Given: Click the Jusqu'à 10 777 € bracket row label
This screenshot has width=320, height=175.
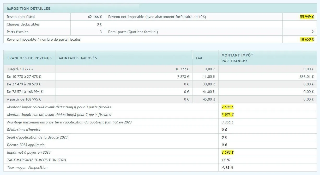Looking at the screenshot, I should pyautogui.click(x=20, y=69).
